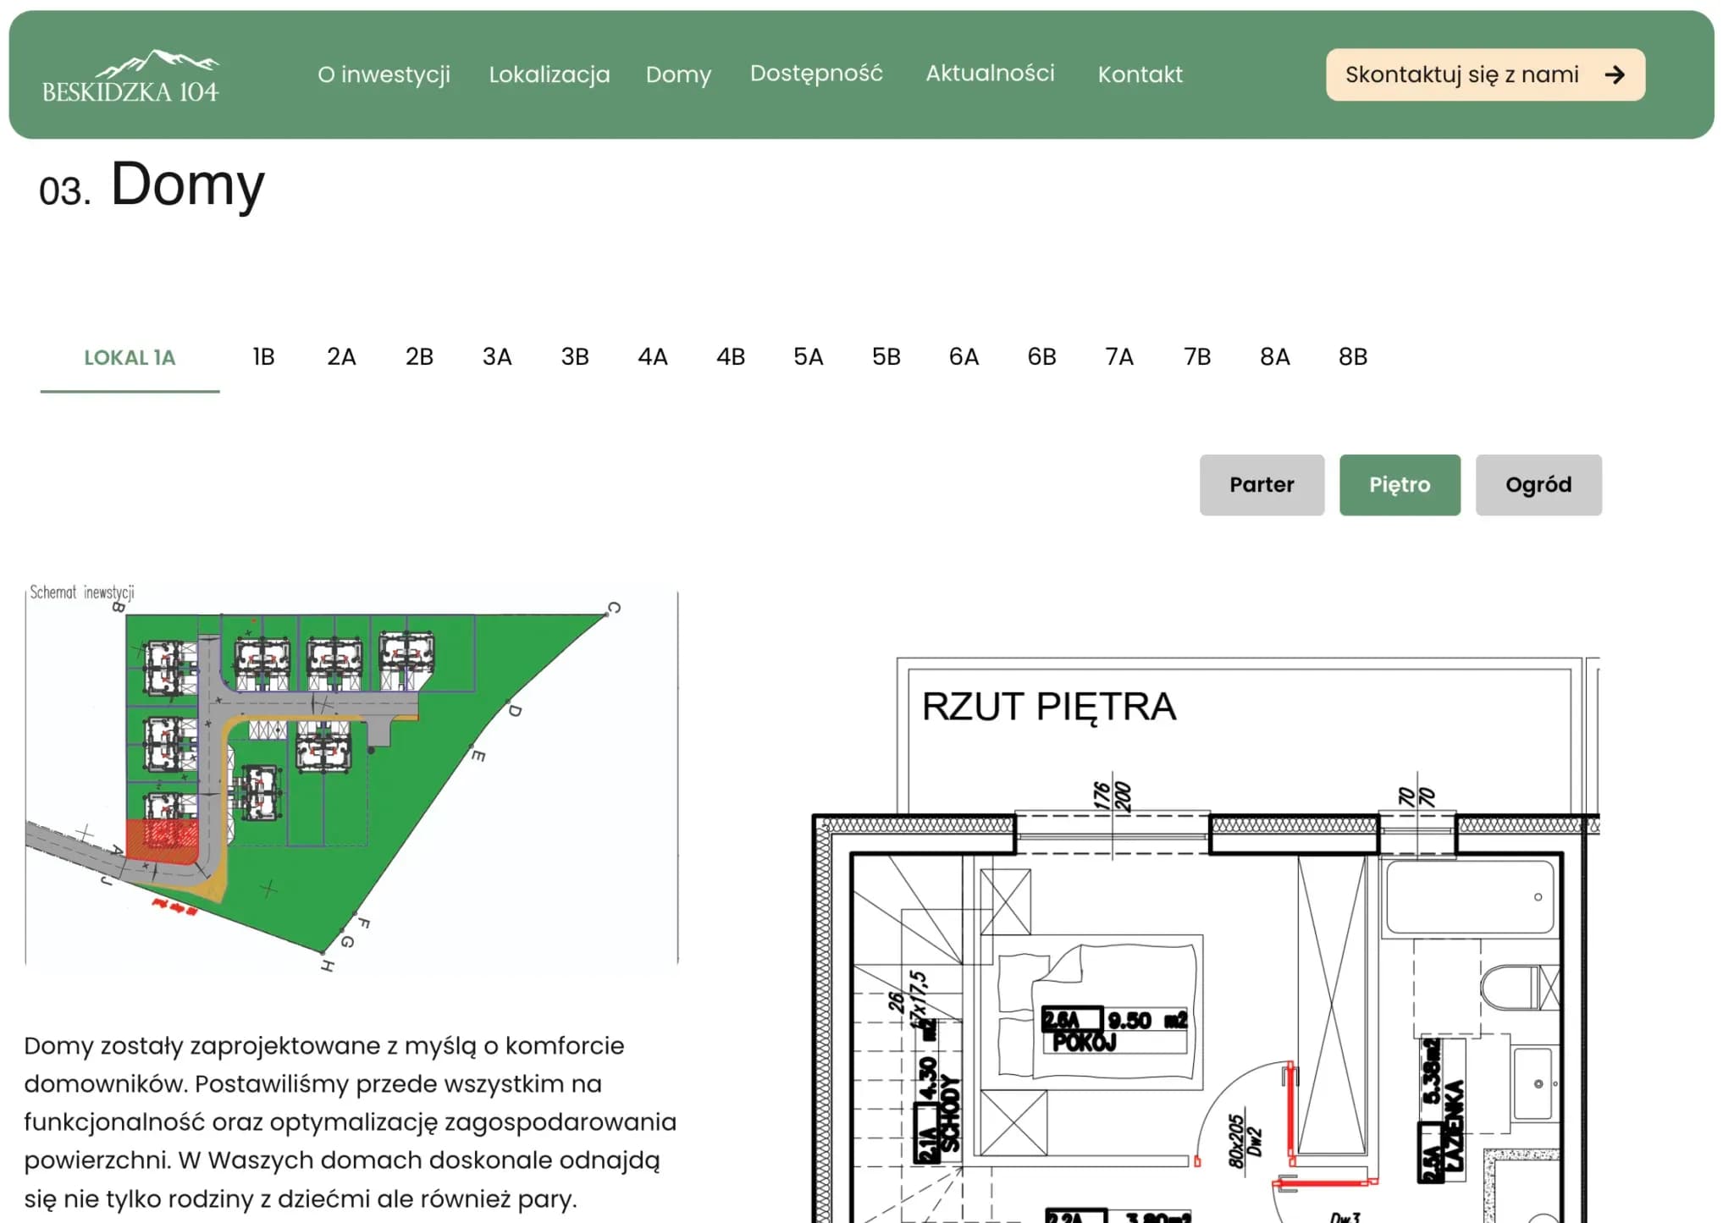Show the Ogród plan
The height and width of the screenshot is (1223, 1734).
click(x=1538, y=485)
